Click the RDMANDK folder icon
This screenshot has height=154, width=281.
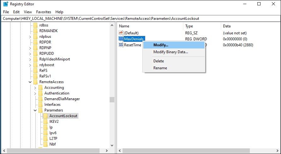click(x=35, y=31)
